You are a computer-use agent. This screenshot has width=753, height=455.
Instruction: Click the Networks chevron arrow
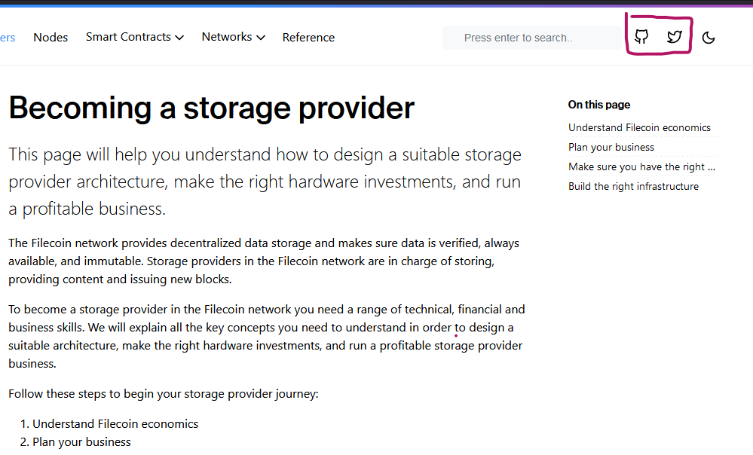(261, 38)
